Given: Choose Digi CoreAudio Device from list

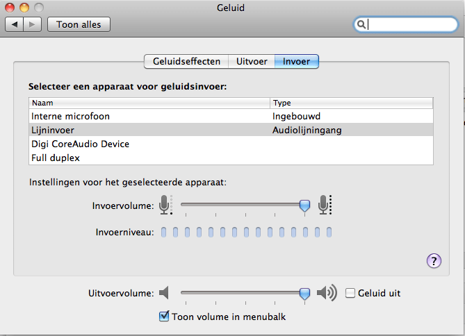Looking at the screenshot, I should coord(231,144).
